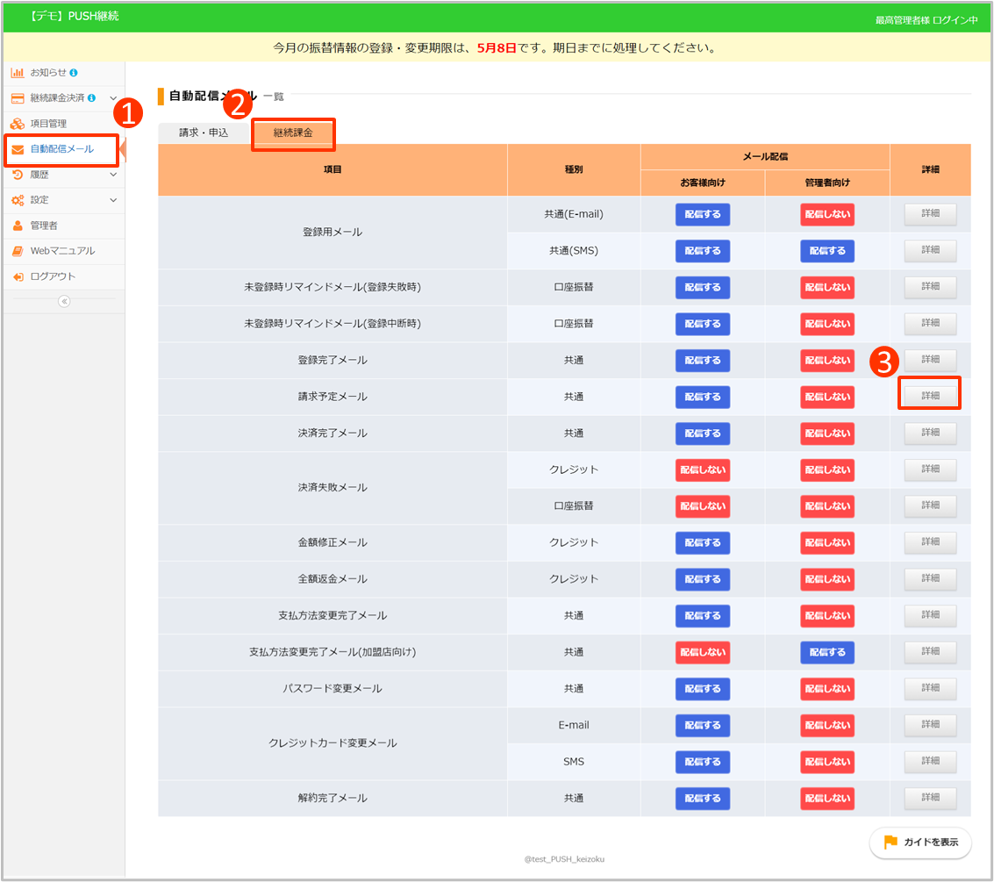Click the 継続課金決済 credit card icon
This screenshot has width=994, height=882.
pyautogui.click(x=18, y=98)
